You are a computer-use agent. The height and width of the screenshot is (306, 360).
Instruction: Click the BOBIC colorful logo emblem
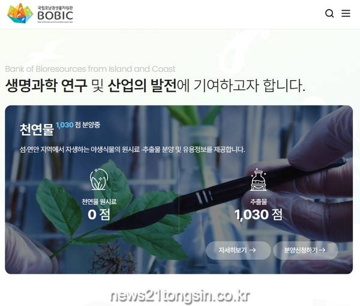point(20,13)
